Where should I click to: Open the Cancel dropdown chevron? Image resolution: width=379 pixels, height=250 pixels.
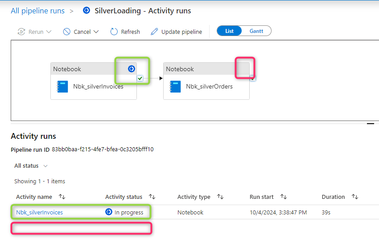[x=96, y=32]
